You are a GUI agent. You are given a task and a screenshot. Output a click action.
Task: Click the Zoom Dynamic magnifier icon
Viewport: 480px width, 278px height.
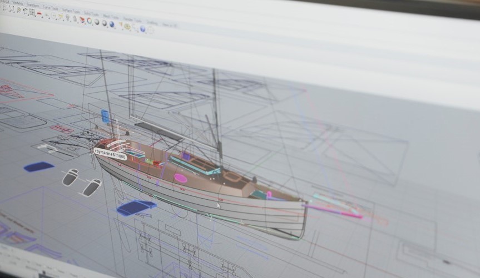tap(4, 8)
